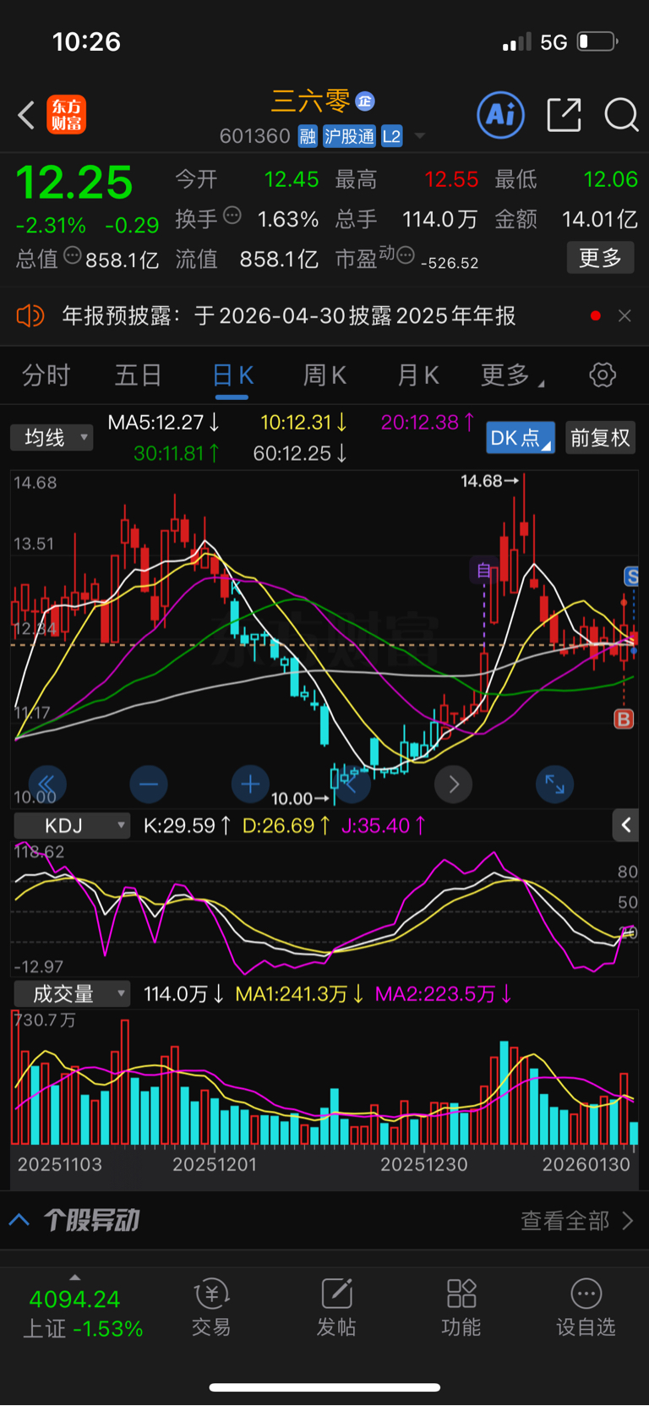649x1406 pixels.
Task: Tap the B buy signal marker
Action: tap(624, 719)
